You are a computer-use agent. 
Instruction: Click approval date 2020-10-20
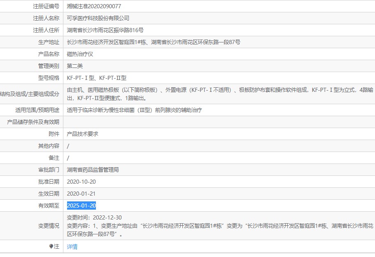coord(82,182)
